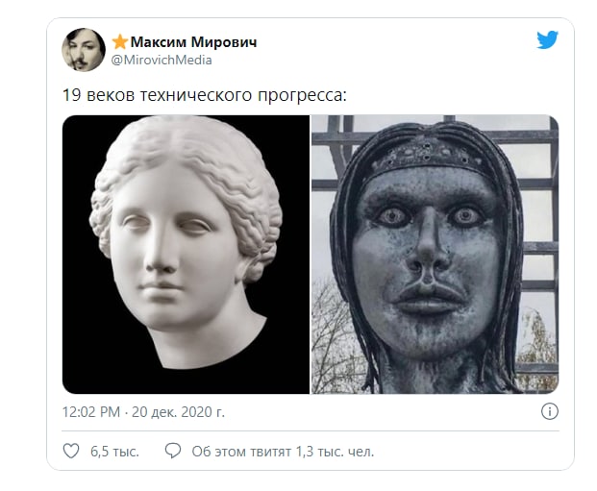Open 'Об этом твитят 1,3 тыс. чел.' link
Viewport: 597px width, 491px height.
(283, 452)
